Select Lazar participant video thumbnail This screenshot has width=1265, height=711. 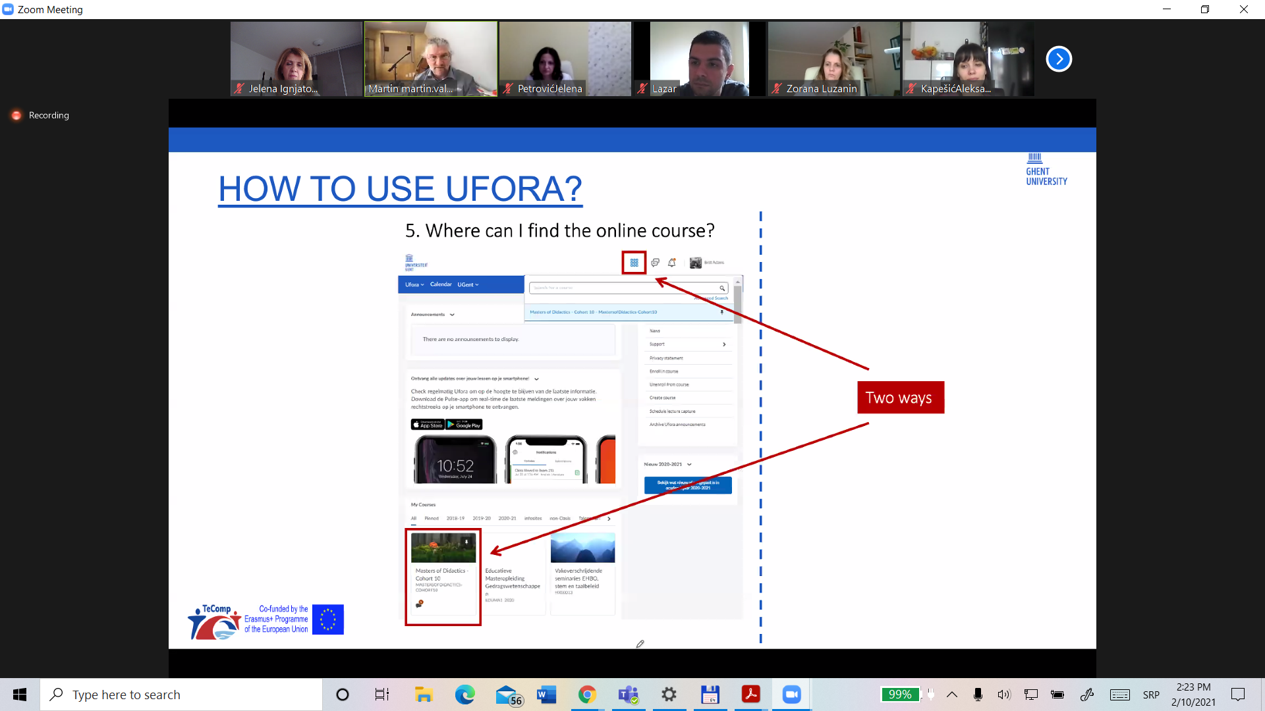coord(700,59)
